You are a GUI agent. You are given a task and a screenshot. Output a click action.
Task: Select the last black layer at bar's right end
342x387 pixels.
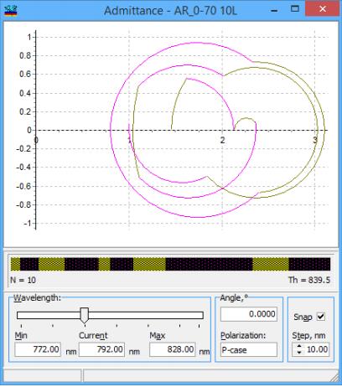[309, 264]
